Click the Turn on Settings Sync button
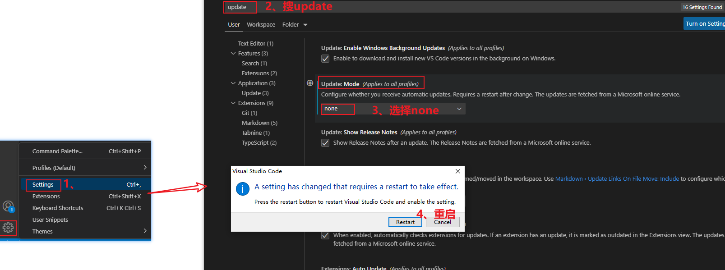Screen dimensions: 725x270 (x=704, y=24)
